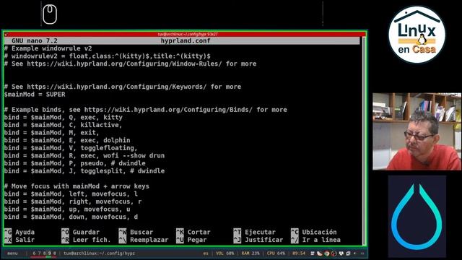Viewport: 462px width, 260px height.
Task: Place cursor on '$mainMod = SUPER' line
Action: coord(35,95)
